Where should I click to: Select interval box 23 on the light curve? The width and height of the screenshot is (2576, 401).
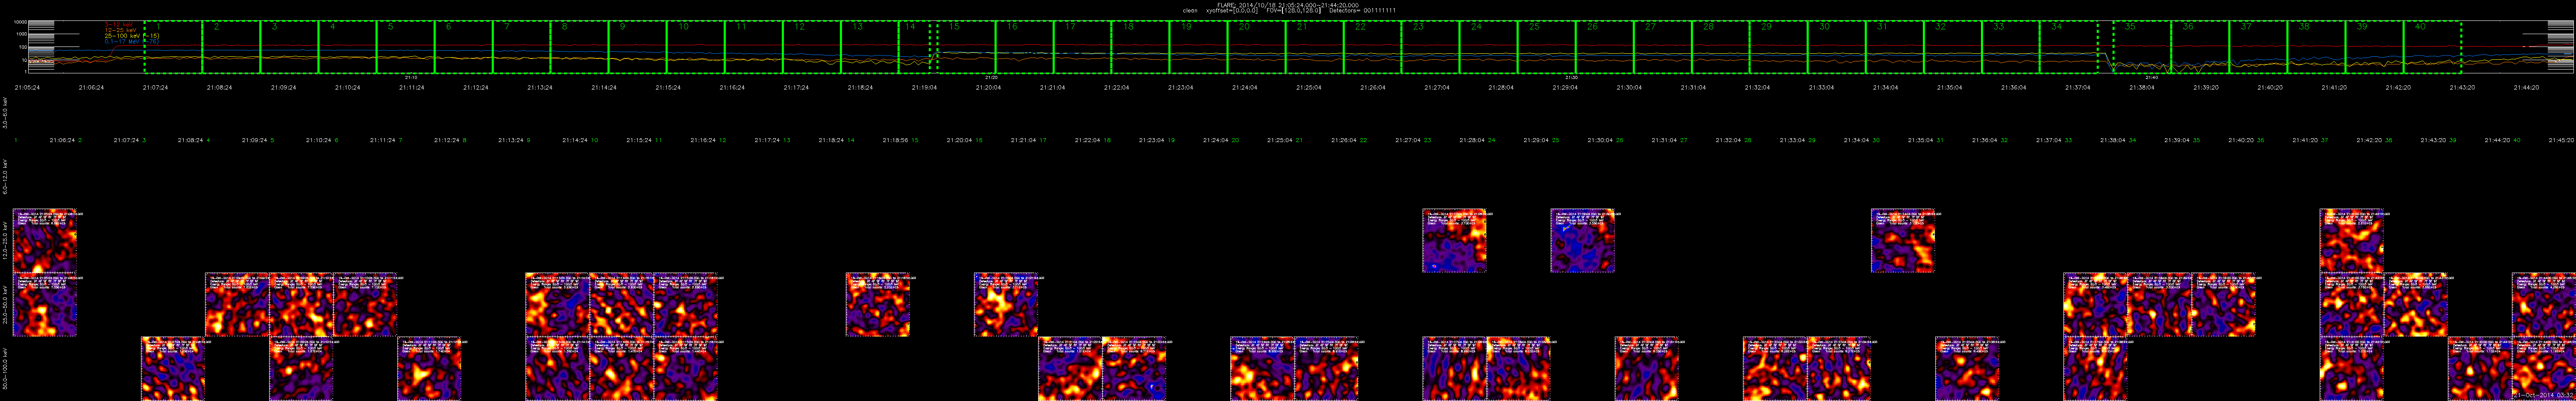(x=1431, y=47)
